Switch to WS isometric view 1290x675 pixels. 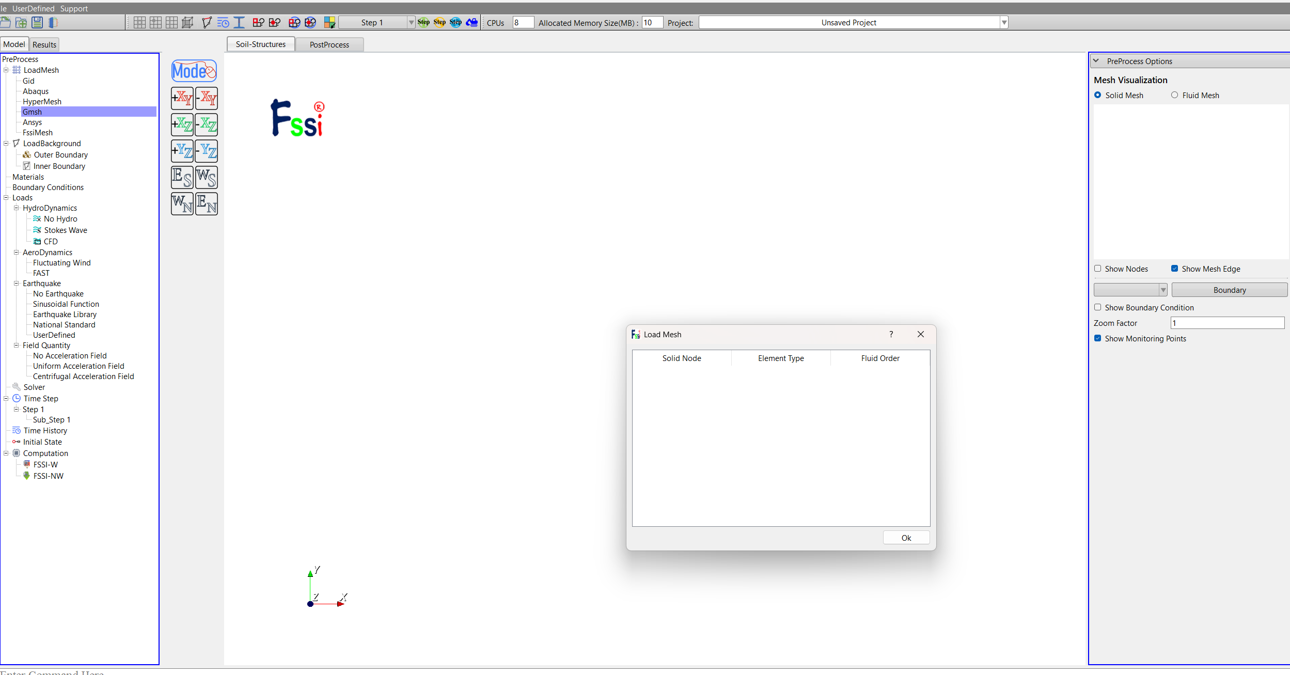207,177
